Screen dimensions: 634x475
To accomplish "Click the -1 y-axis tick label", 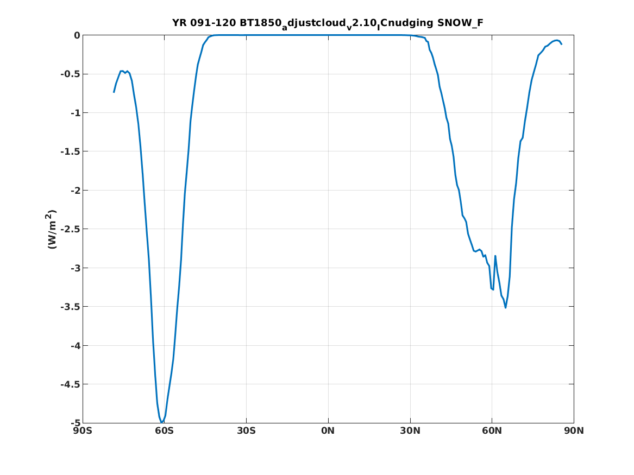I will 75,113.
